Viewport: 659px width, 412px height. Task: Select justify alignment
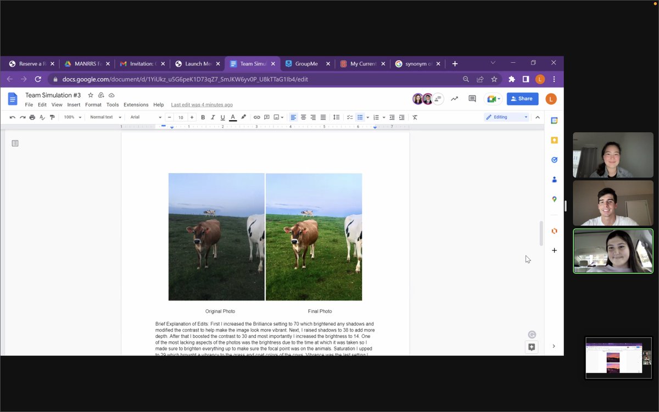click(323, 117)
